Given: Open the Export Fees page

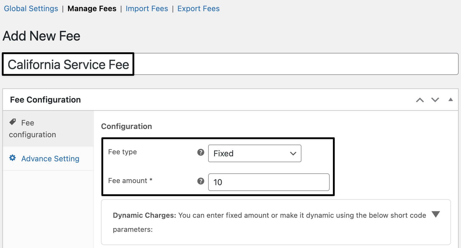Looking at the screenshot, I should [x=198, y=9].
